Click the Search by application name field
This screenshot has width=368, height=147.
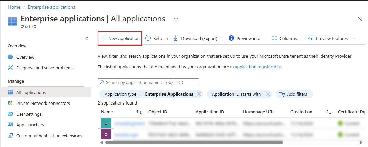click(x=148, y=82)
